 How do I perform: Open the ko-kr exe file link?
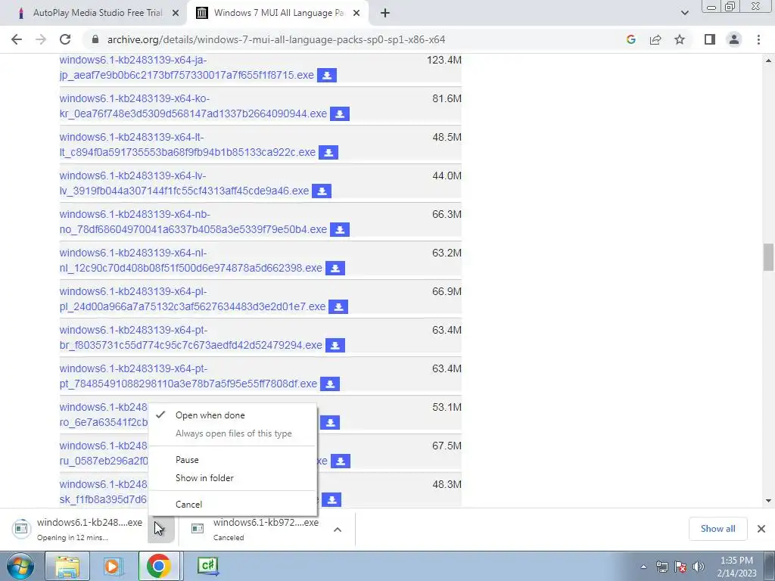(193, 106)
